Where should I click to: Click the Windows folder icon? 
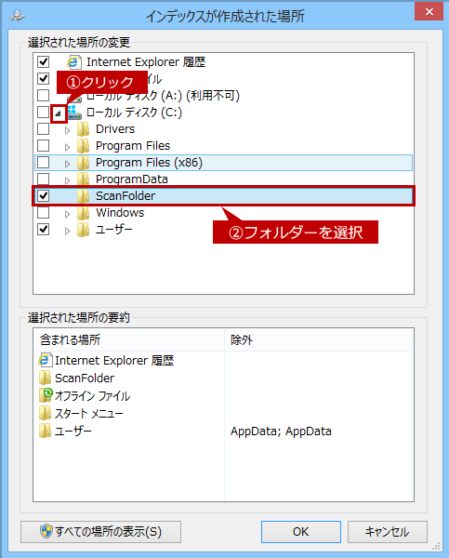[84, 213]
